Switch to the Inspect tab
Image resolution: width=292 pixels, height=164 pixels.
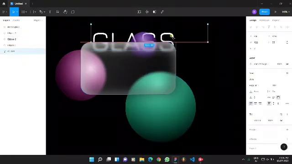pos(276,20)
